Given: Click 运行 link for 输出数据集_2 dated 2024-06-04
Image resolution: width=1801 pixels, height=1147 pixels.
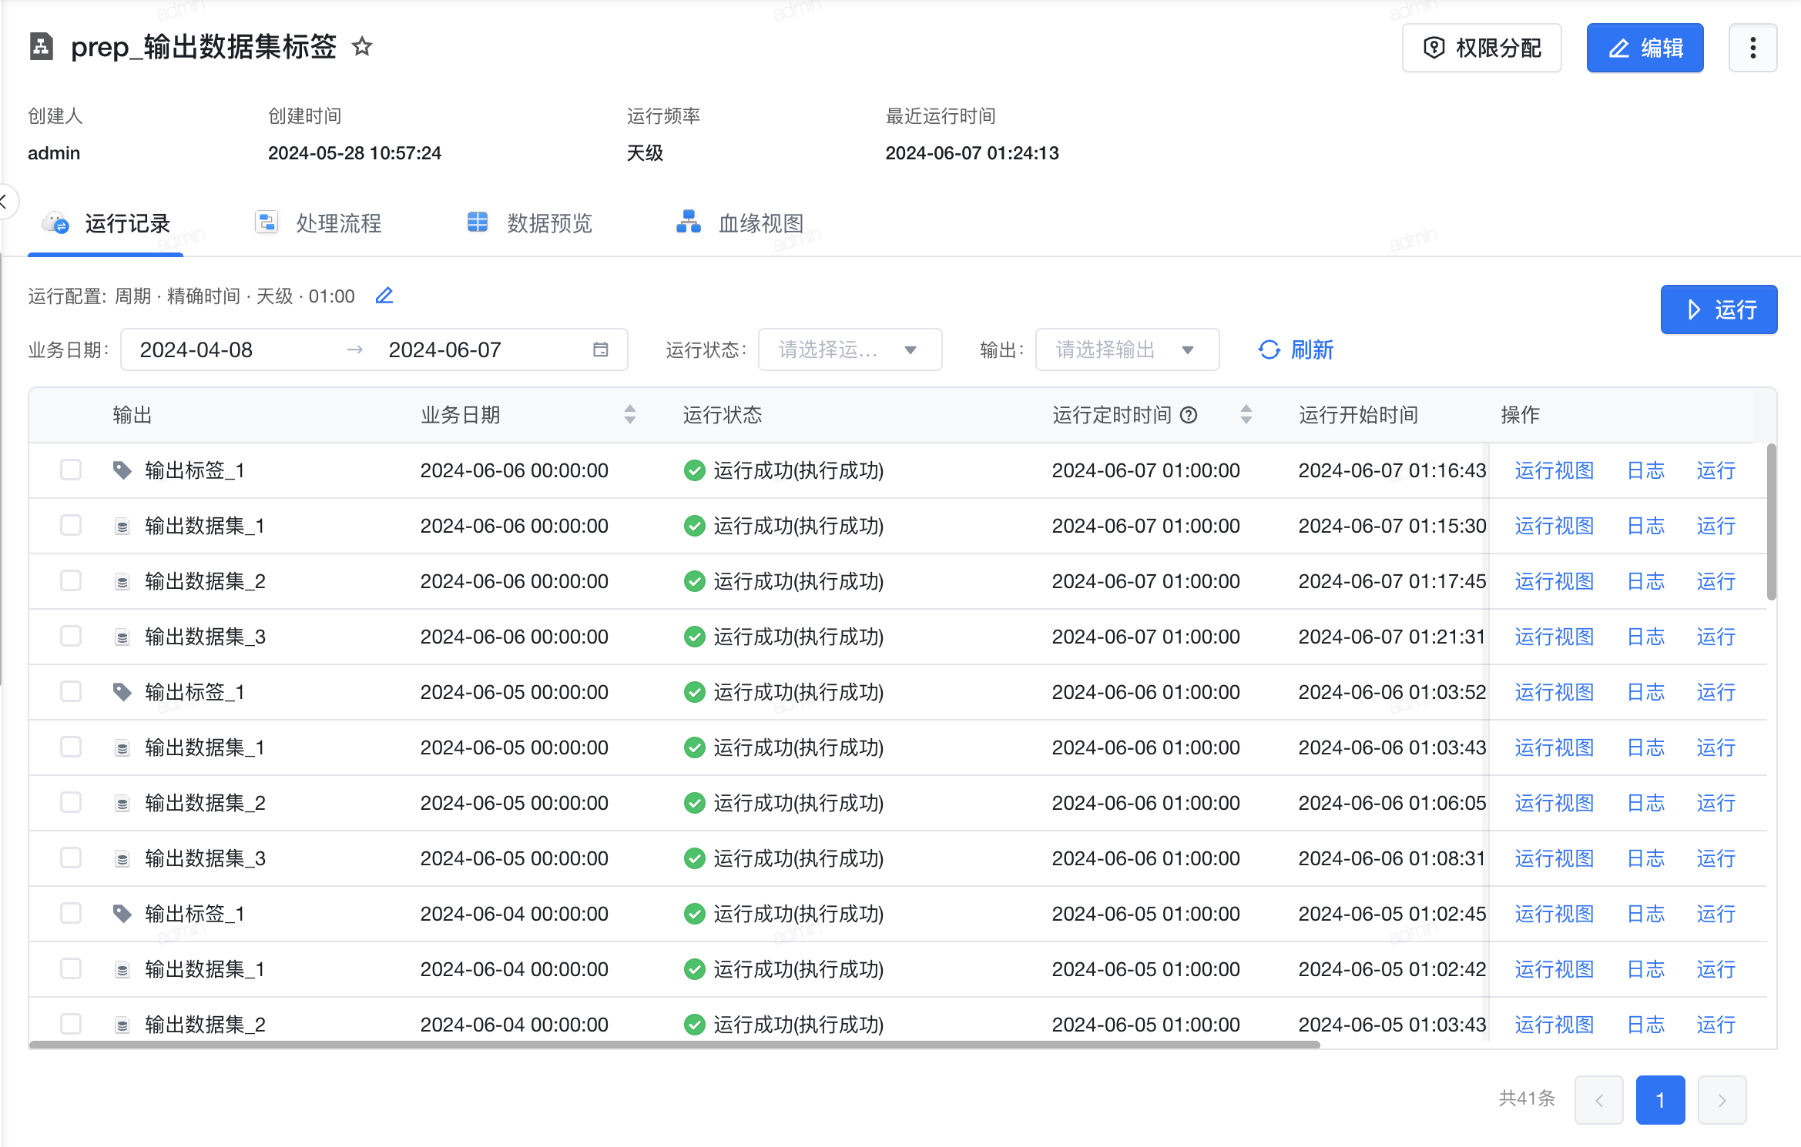Looking at the screenshot, I should point(1715,1025).
